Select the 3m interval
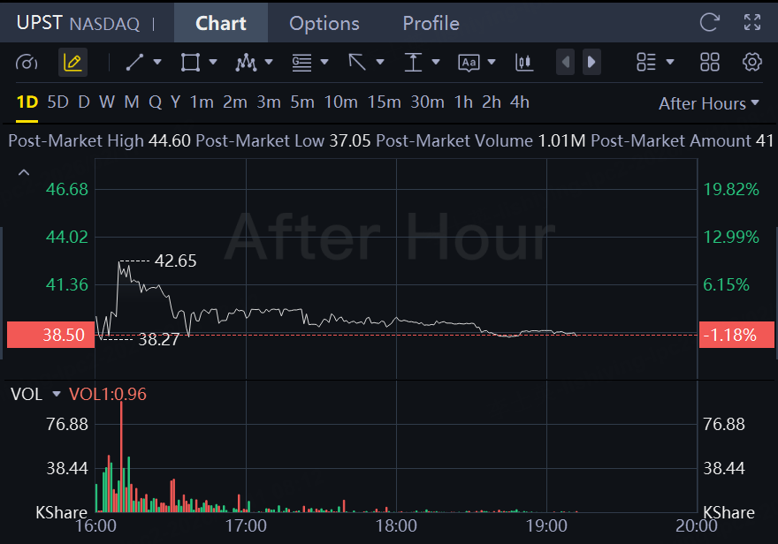Viewport: 778px width, 544px height. tap(269, 102)
